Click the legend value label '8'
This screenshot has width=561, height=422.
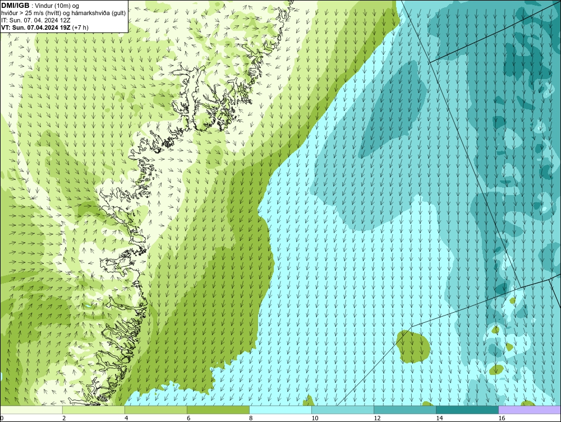[251, 418]
